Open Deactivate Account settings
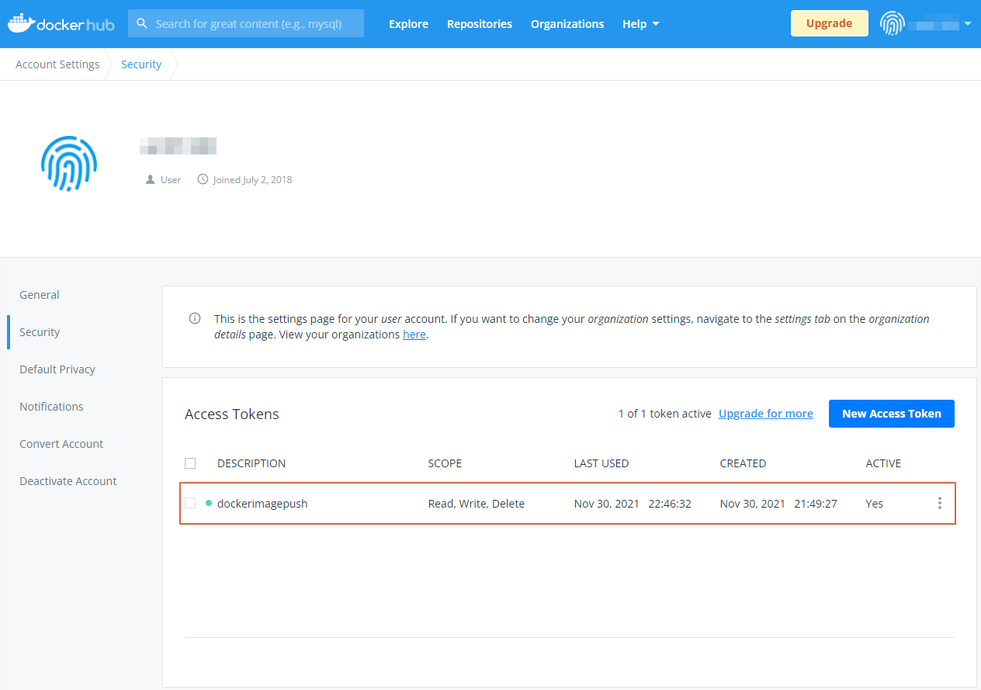Image resolution: width=981 pixels, height=690 pixels. point(68,481)
